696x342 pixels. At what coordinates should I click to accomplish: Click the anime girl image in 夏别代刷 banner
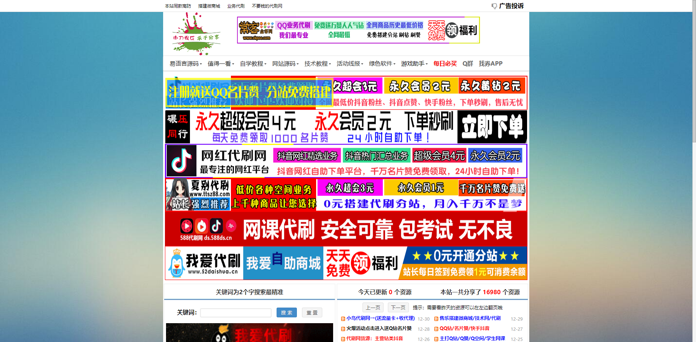pyautogui.click(x=178, y=194)
